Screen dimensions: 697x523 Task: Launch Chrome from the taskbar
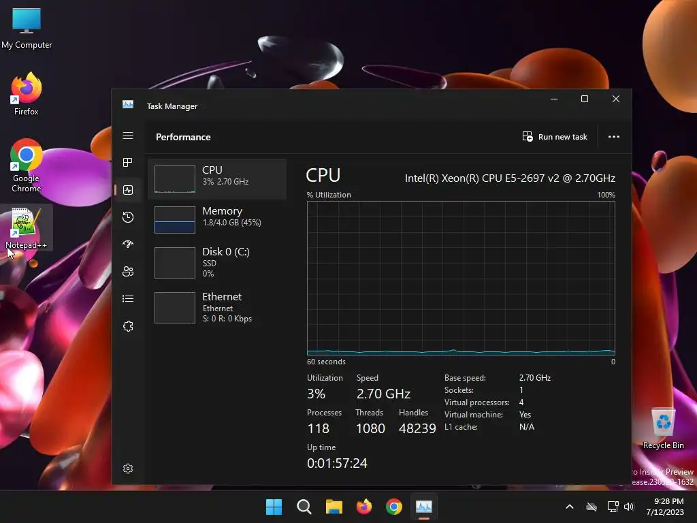point(394,507)
